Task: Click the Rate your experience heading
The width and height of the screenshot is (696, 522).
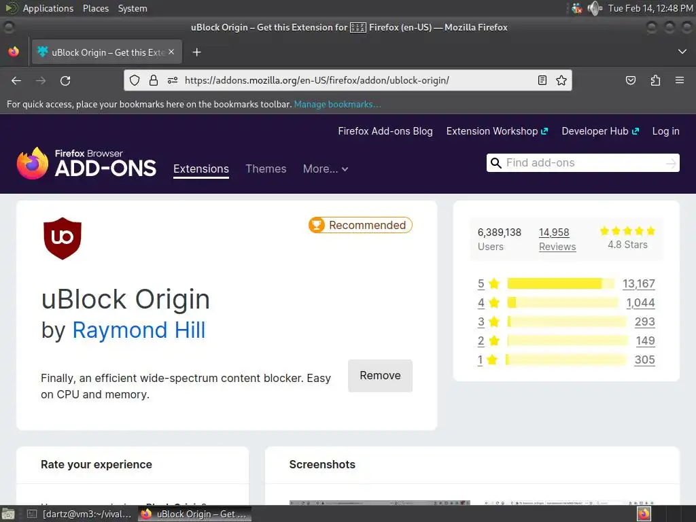Action: click(97, 464)
